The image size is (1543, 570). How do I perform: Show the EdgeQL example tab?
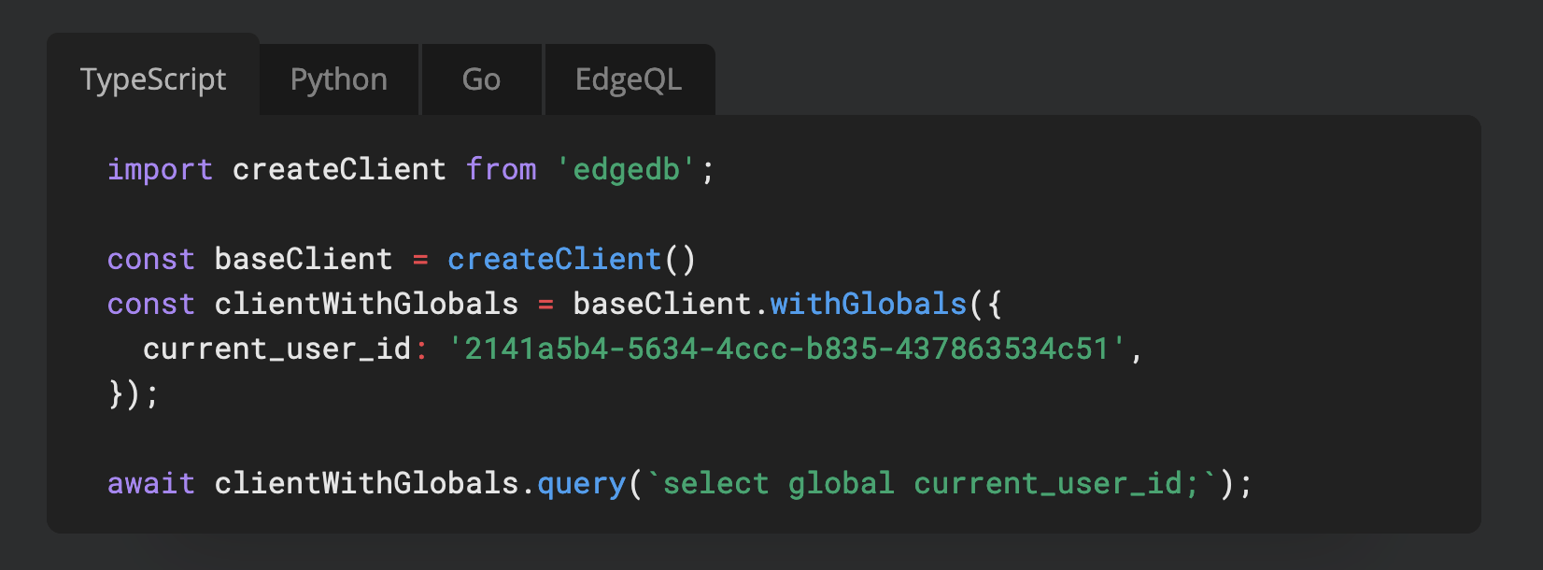click(629, 79)
